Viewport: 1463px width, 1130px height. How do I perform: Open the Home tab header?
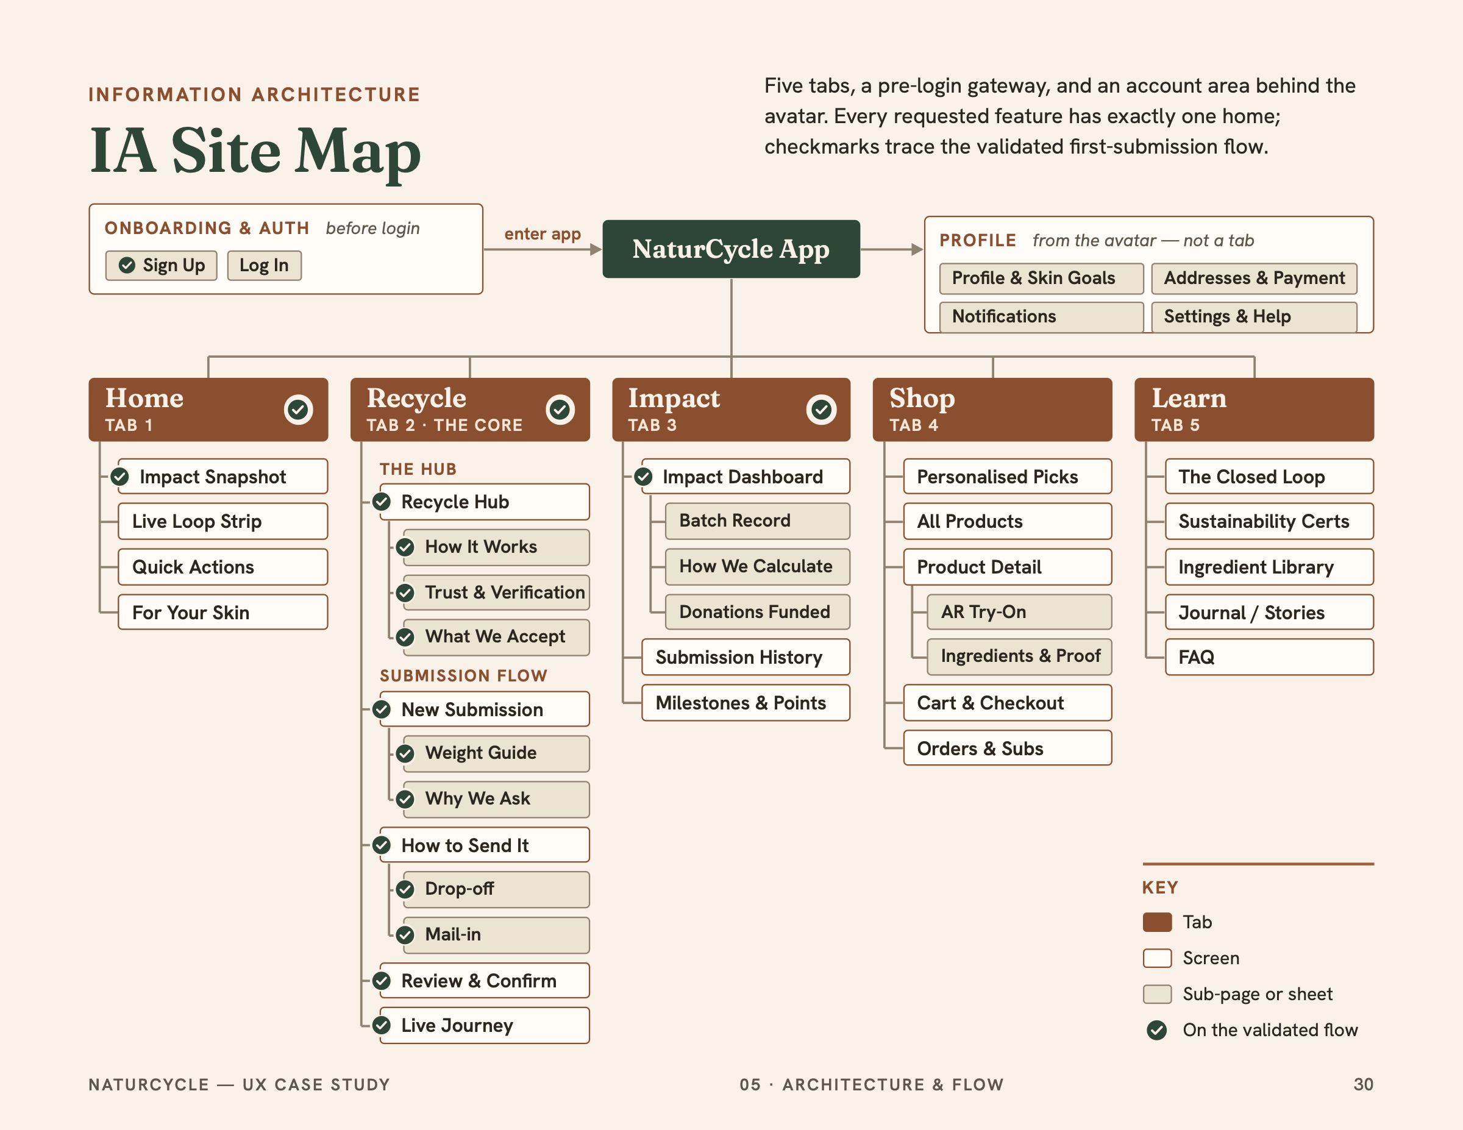tap(208, 409)
